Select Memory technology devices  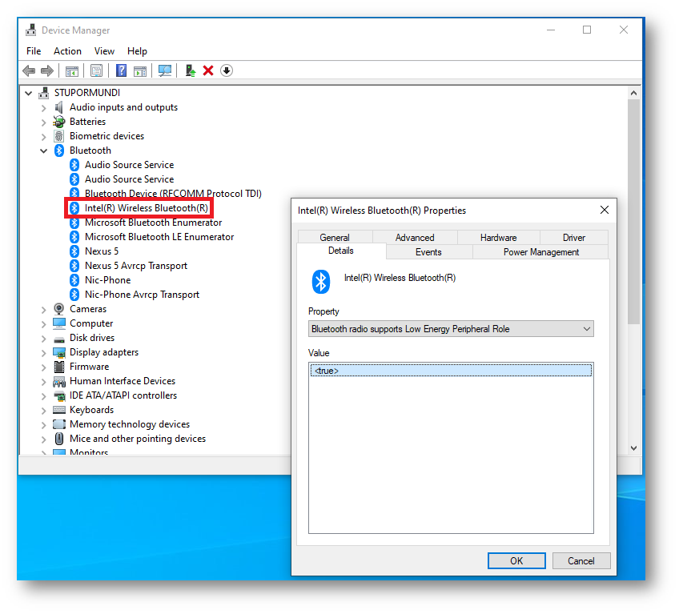click(x=130, y=424)
